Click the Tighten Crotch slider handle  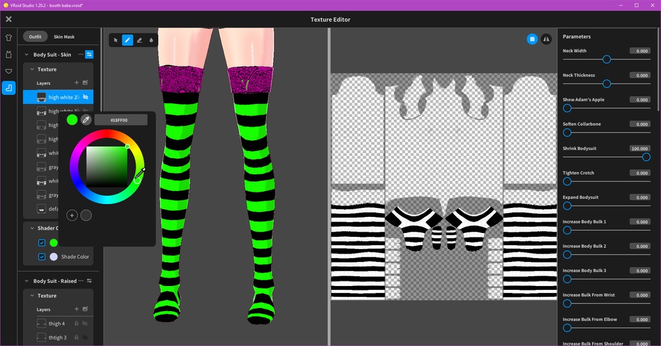pyautogui.click(x=567, y=181)
